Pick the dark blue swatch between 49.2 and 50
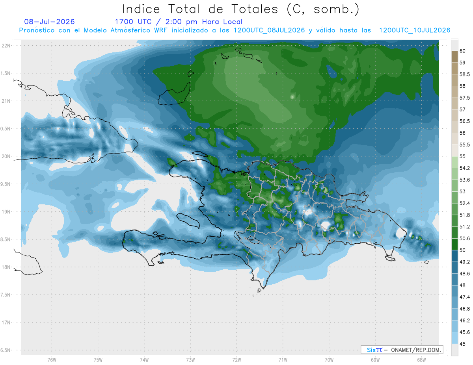This screenshot has height=365, width=473. [454, 256]
